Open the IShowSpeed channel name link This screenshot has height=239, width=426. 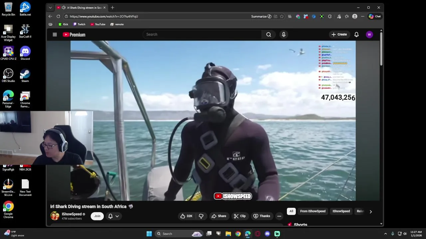point(72,214)
